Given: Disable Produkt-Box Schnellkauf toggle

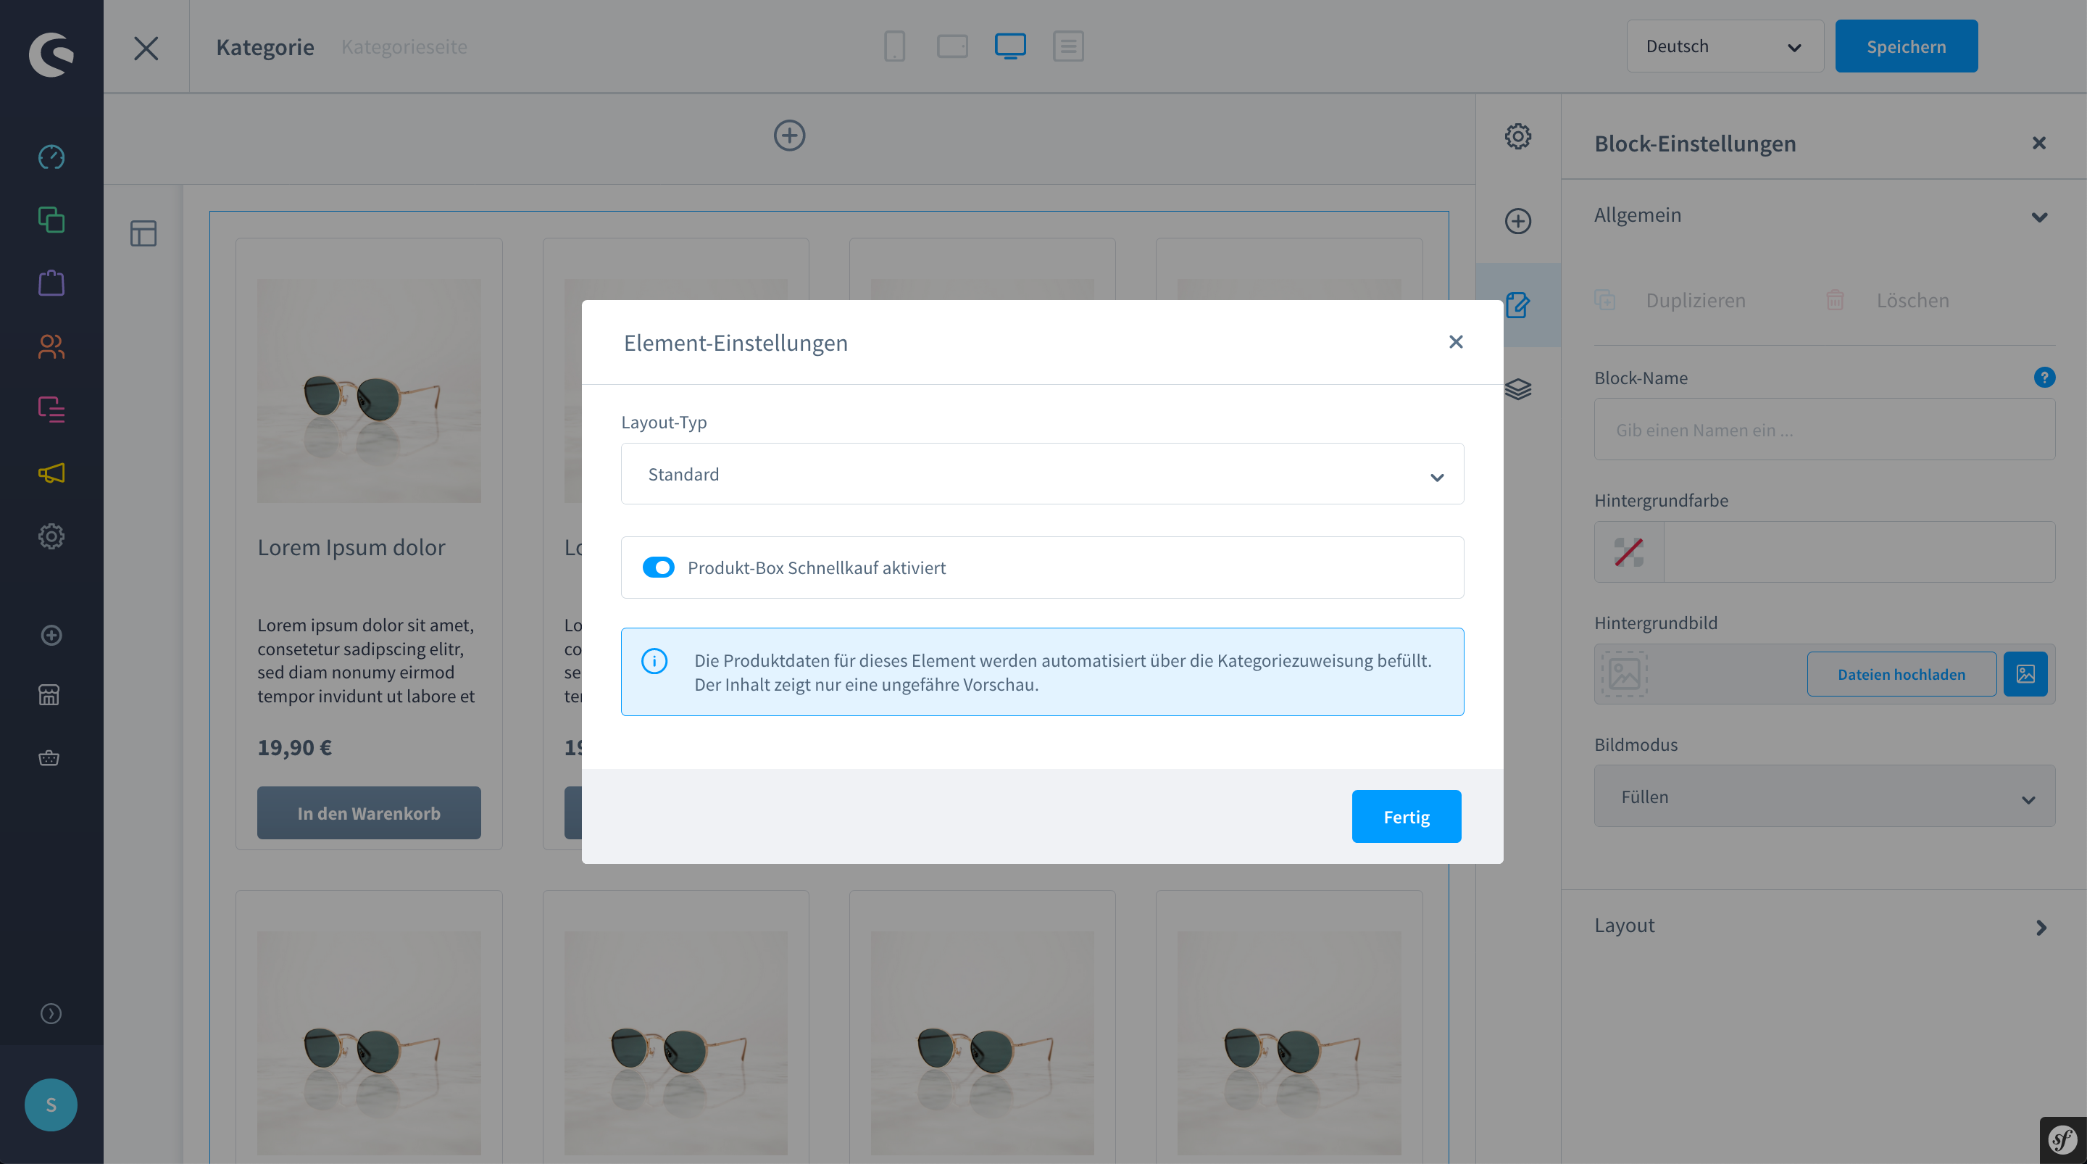Looking at the screenshot, I should coord(658,568).
